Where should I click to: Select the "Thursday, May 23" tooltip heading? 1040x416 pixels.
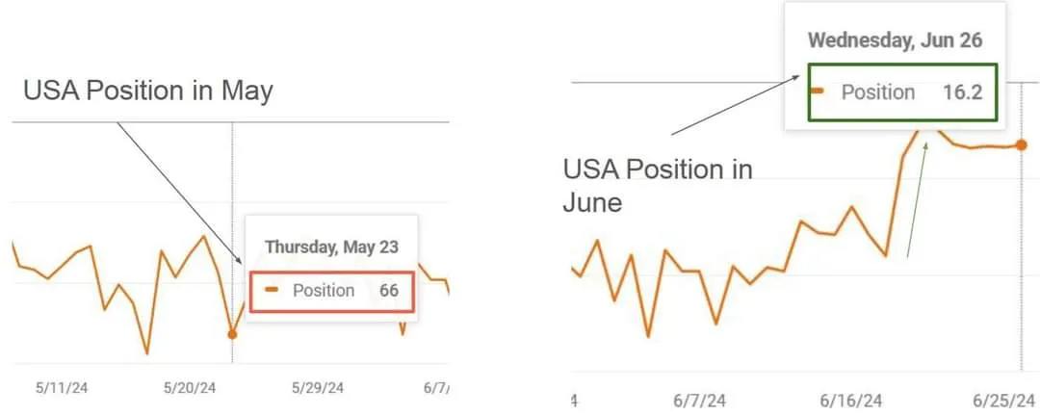click(331, 247)
